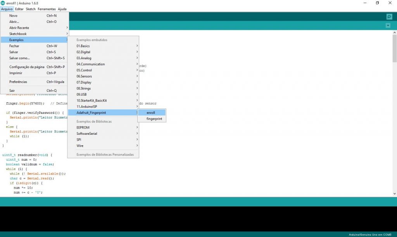The height and width of the screenshot is (237, 397).
Task: Open the 08.Strings submenu
Action: tap(103, 89)
